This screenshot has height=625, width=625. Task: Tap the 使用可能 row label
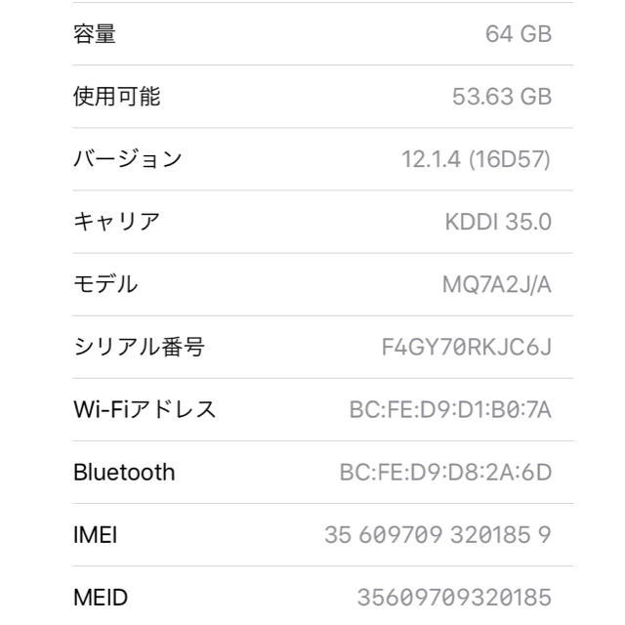click(x=117, y=97)
